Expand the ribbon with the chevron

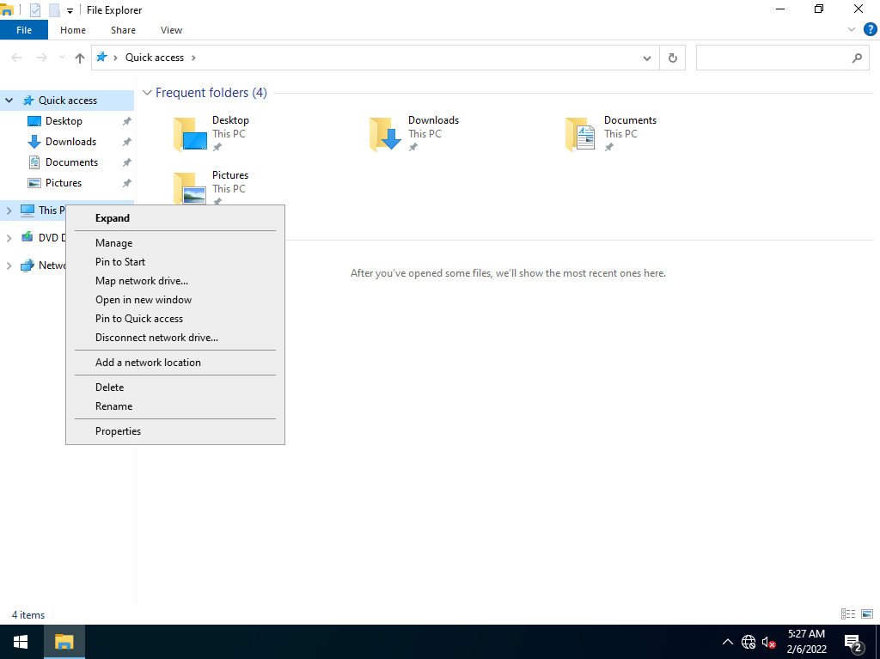[x=852, y=30]
